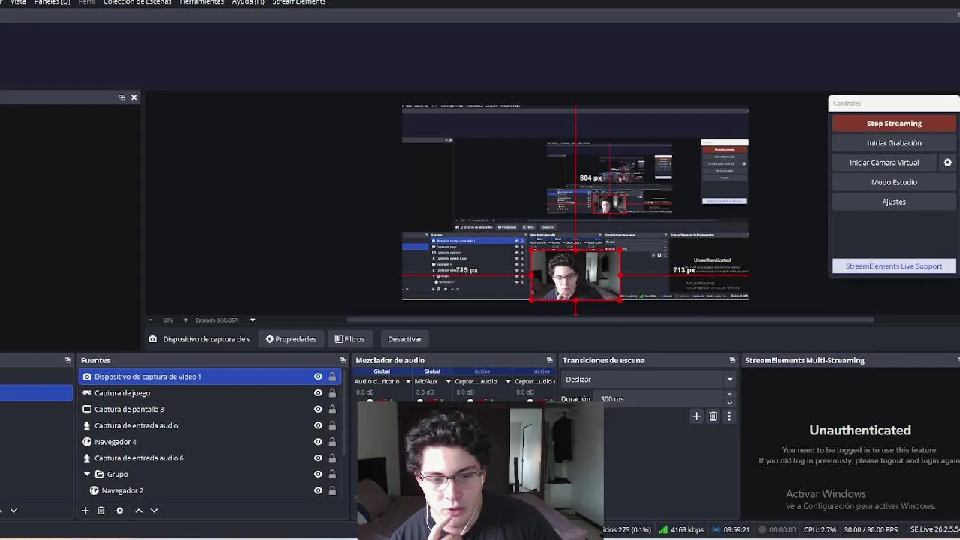
Task: Toggle the lock on Captura de entrada audio
Action: [332, 425]
